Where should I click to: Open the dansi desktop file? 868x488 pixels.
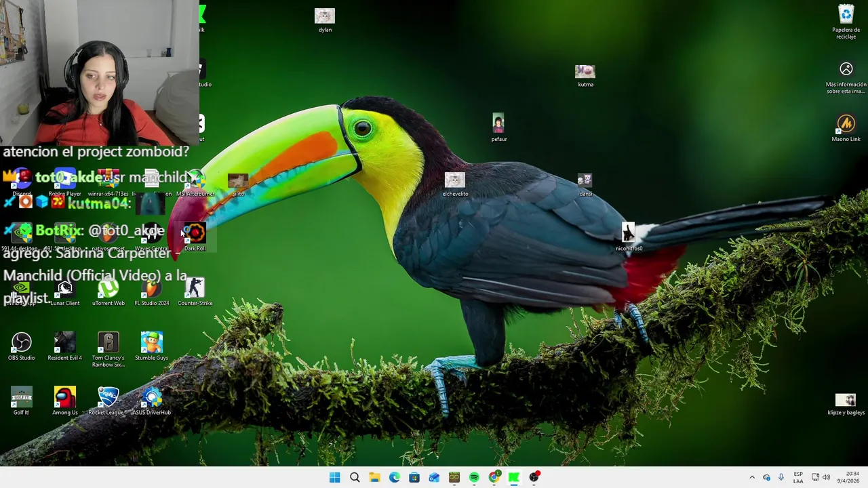click(585, 184)
